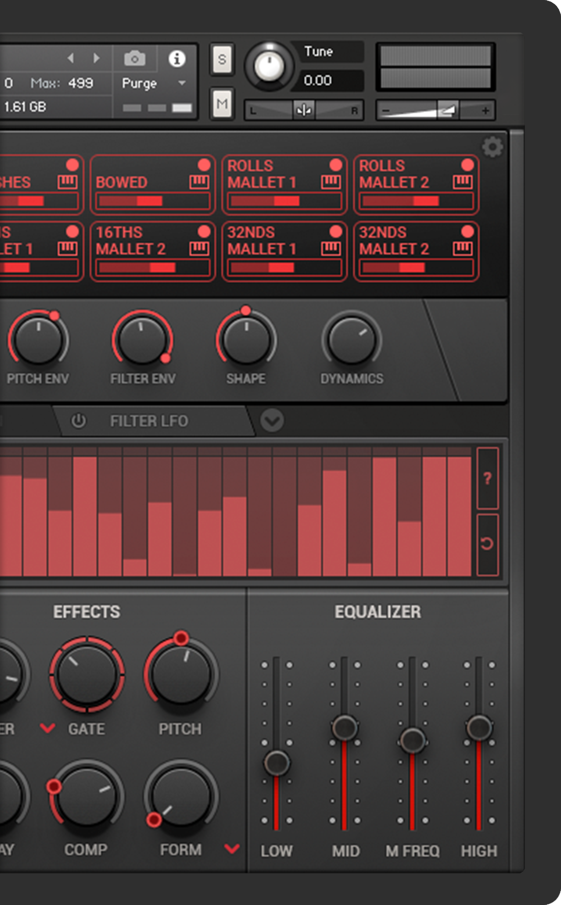Click keyboard icon on 32NDS MALLET 2
Screen dimensions: 561x905
tap(463, 249)
